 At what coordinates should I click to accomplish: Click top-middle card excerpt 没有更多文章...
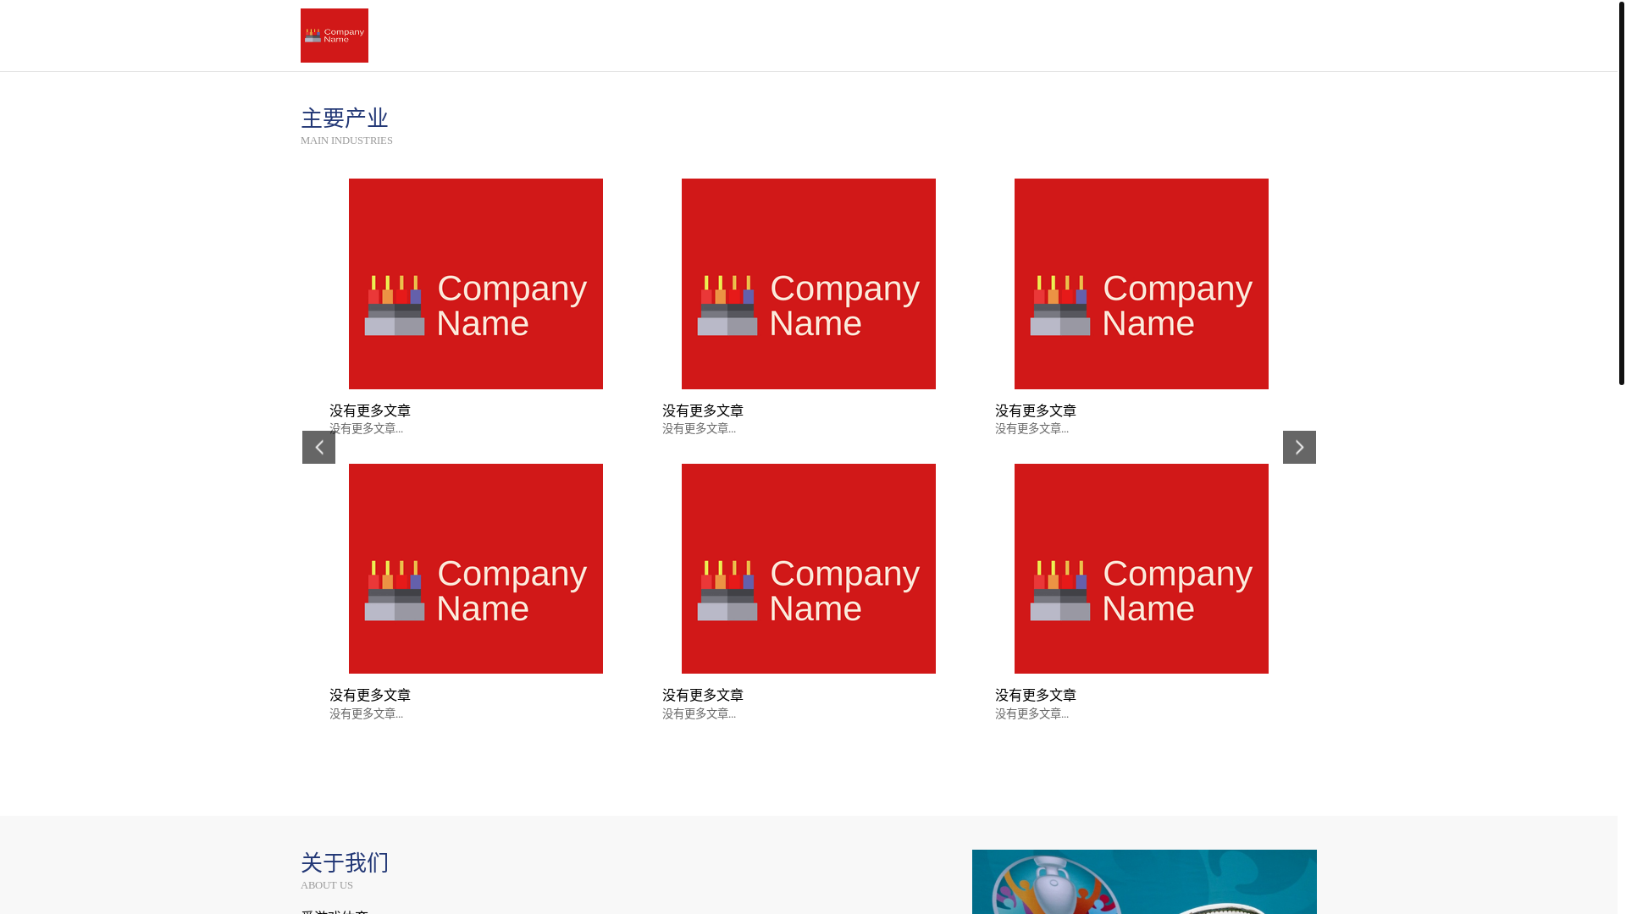(699, 429)
